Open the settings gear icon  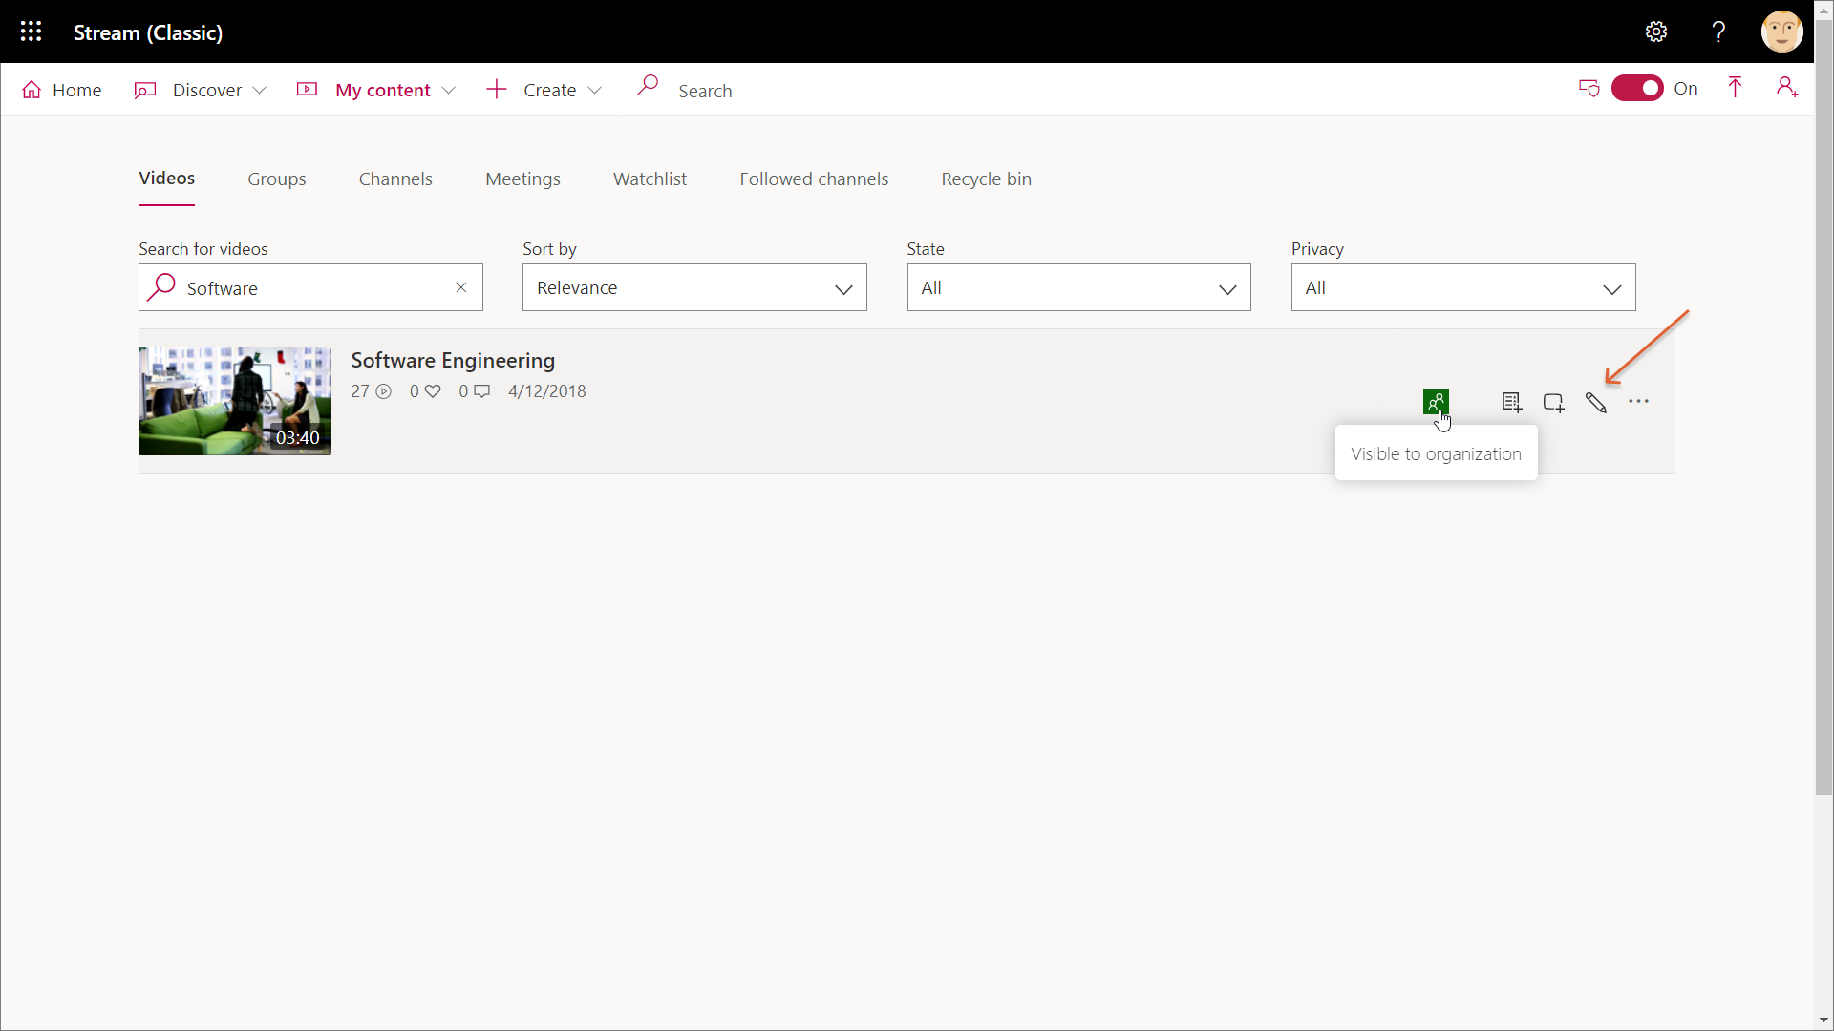1655,32
